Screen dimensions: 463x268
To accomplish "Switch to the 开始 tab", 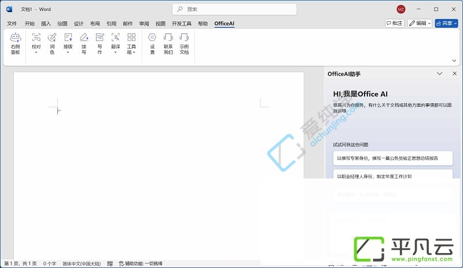I will (30, 24).
